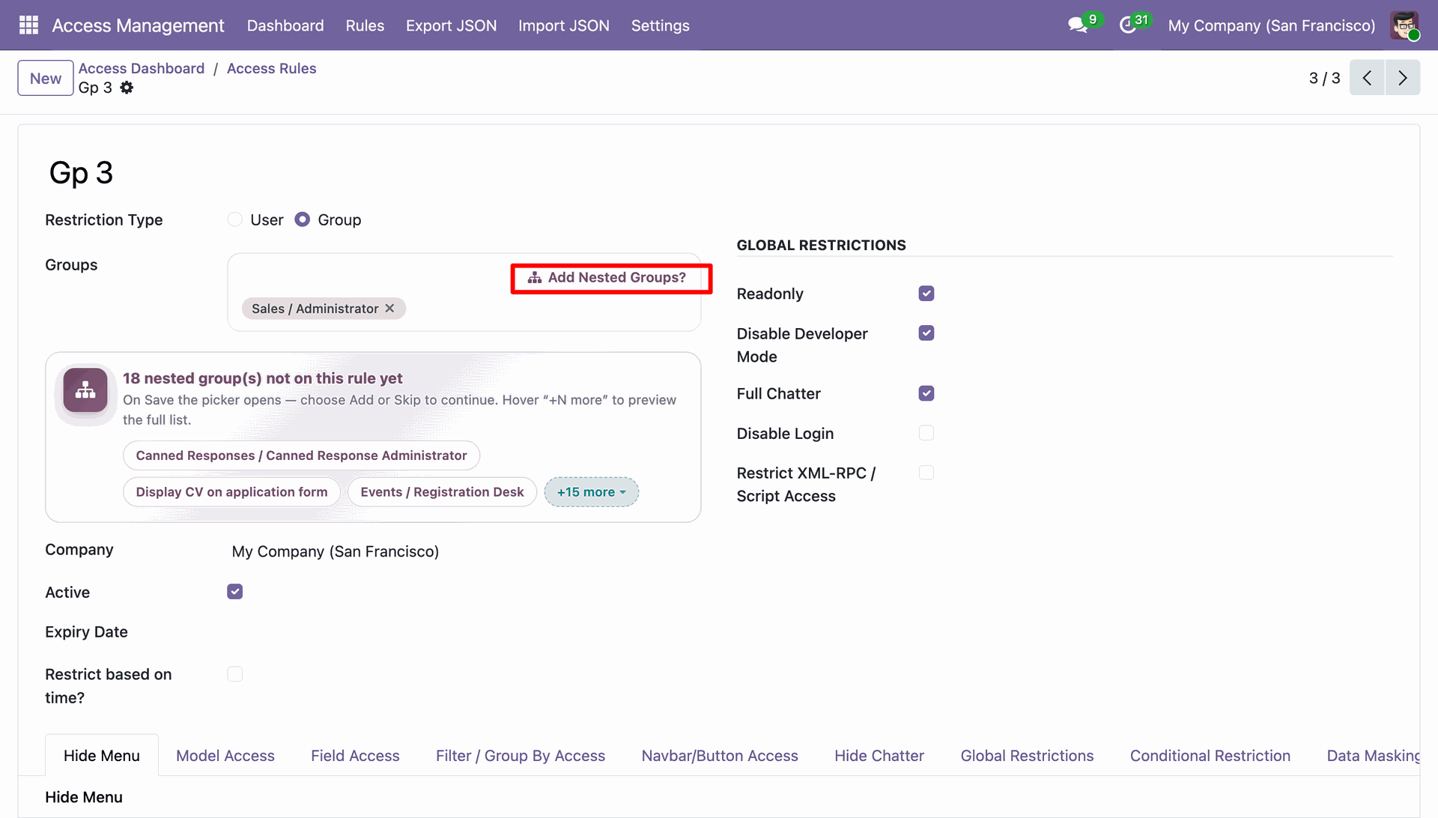This screenshot has height=818, width=1438.
Task: Open the messages conversation icon
Action: [1078, 25]
